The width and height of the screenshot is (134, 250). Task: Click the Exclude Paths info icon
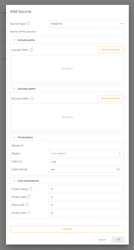tap(32, 99)
